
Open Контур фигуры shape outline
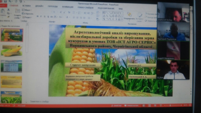151,17
